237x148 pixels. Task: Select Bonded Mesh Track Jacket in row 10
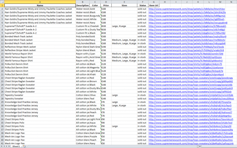point(40,36)
